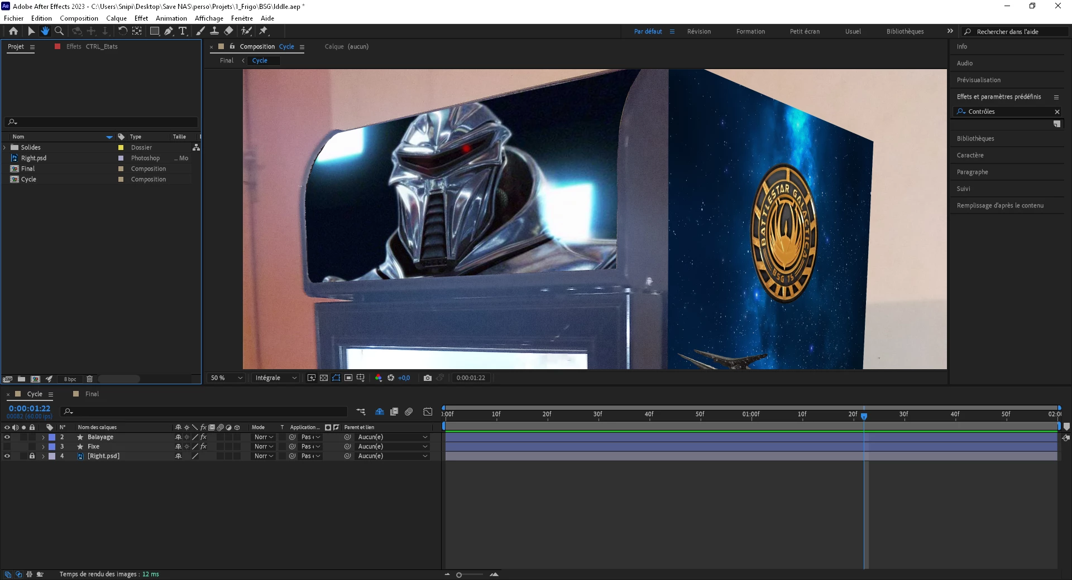This screenshot has height=580, width=1072.
Task: Select the Pen tool
Action: (x=169, y=31)
